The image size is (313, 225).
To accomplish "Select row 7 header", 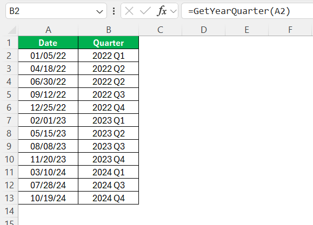I will coord(9,120).
